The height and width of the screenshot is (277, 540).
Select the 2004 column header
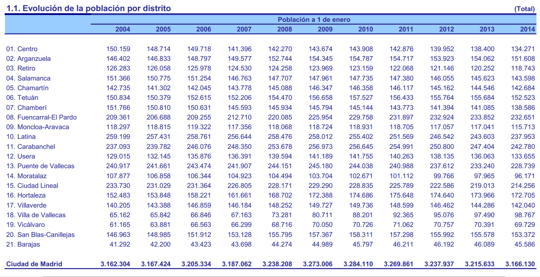(123, 29)
